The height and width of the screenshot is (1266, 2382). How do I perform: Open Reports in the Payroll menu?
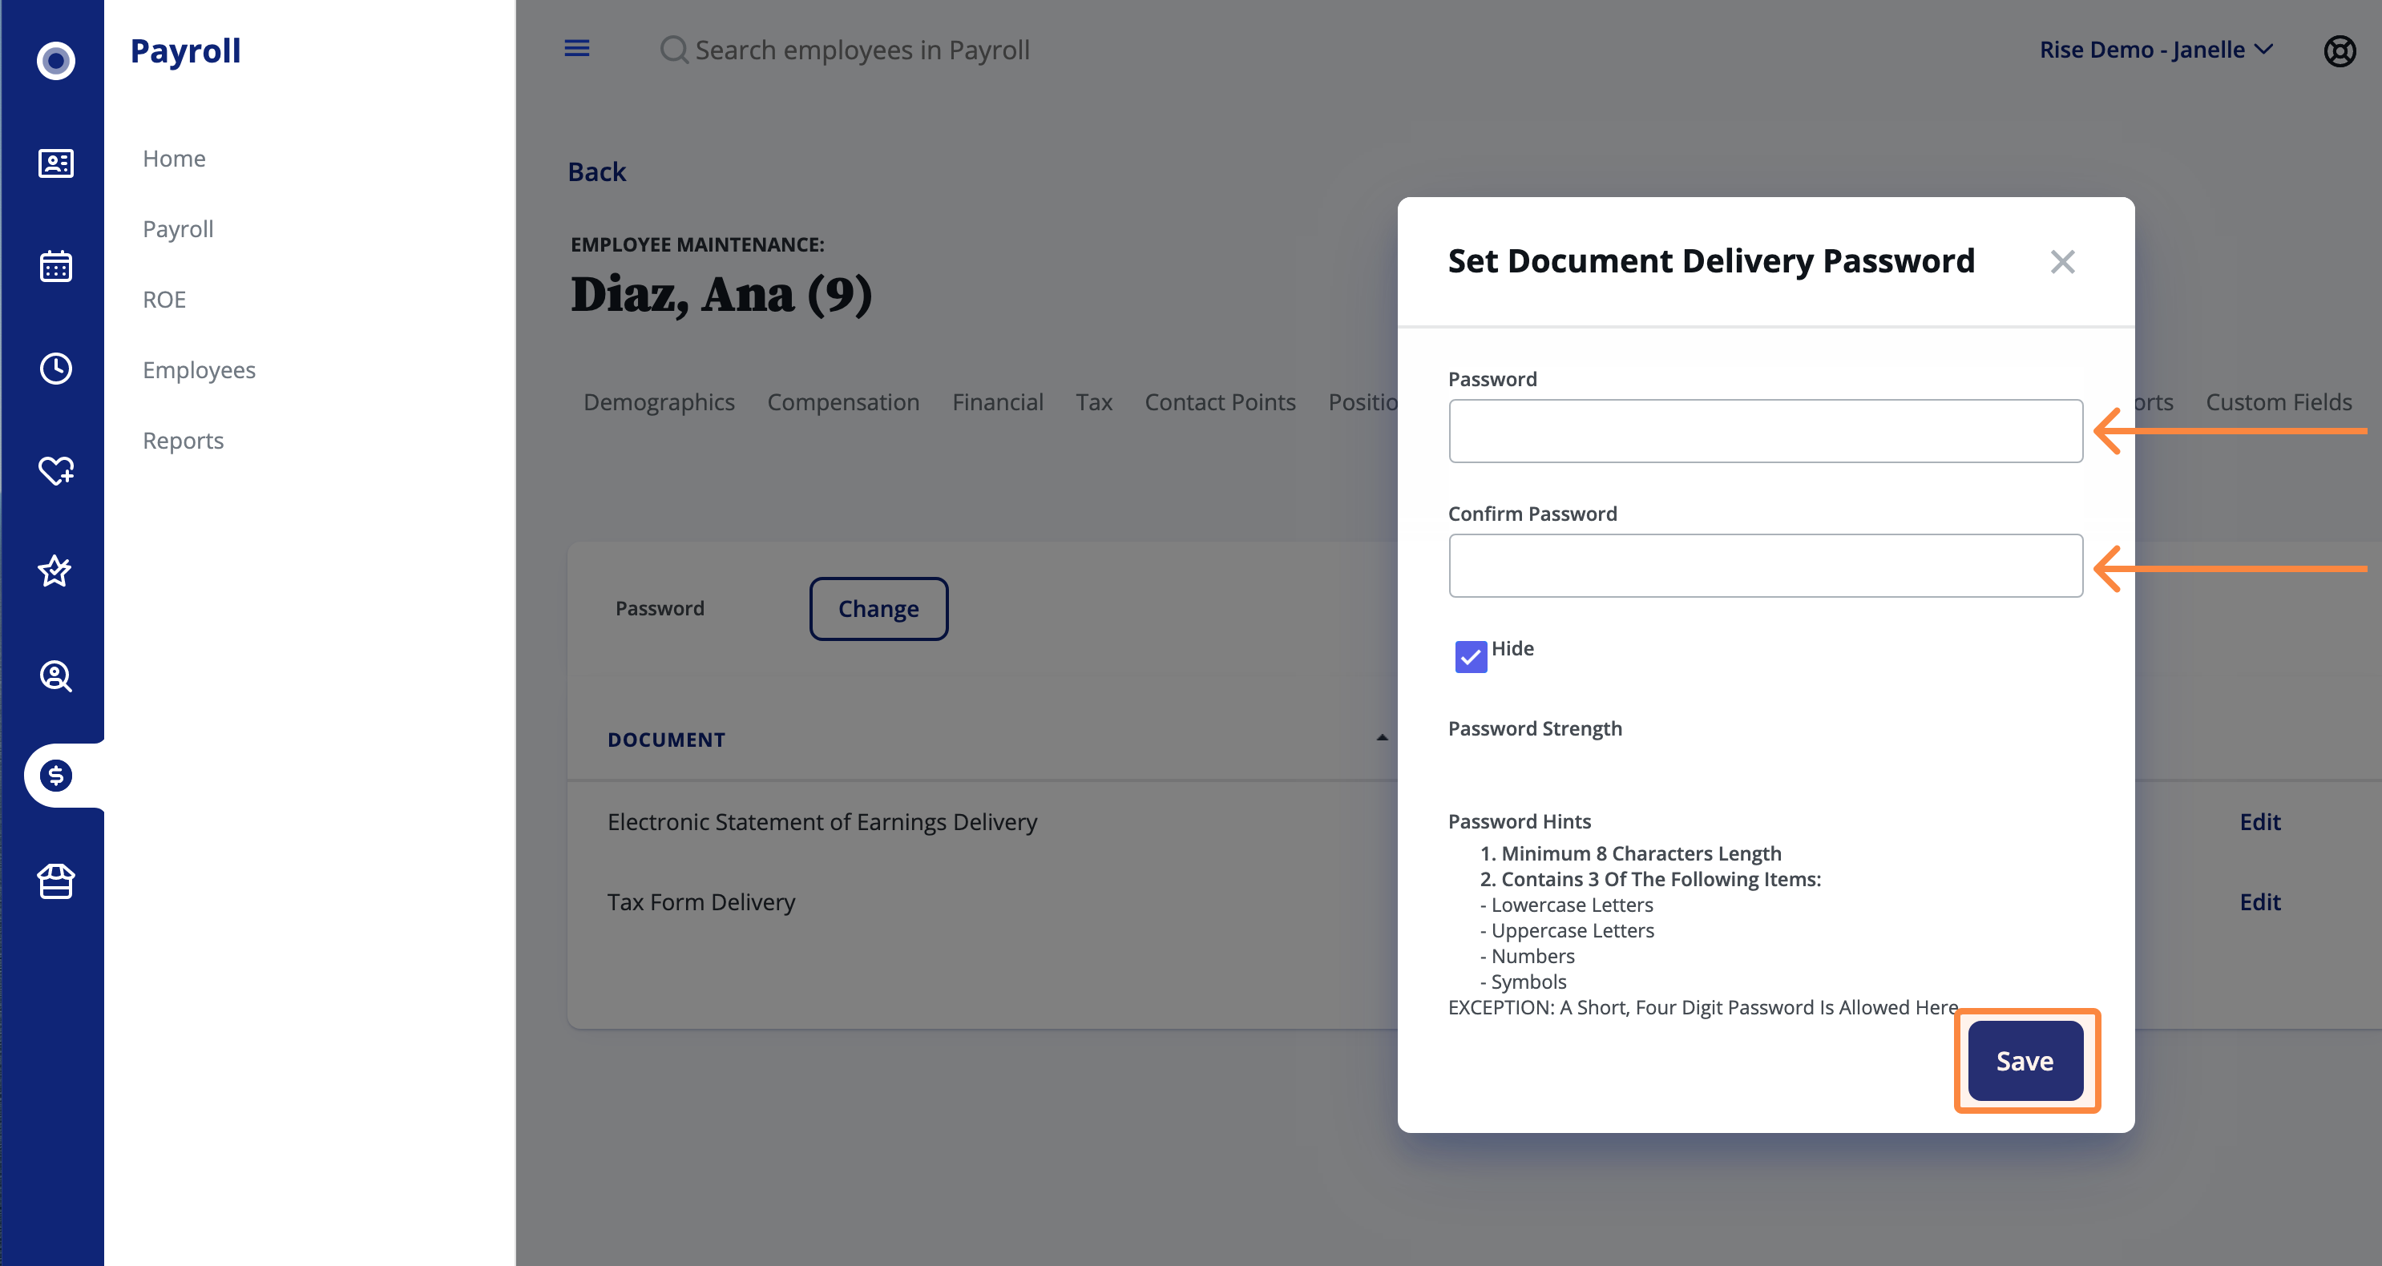click(x=183, y=440)
